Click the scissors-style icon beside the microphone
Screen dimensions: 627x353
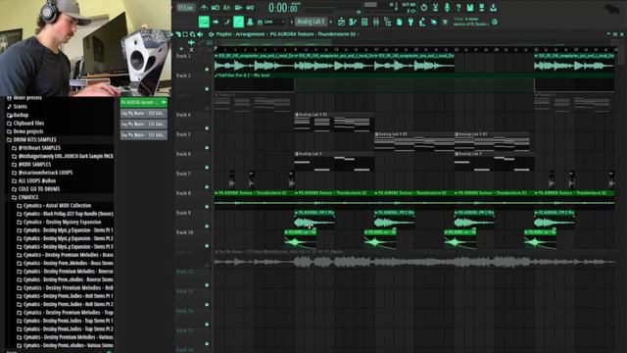click(x=435, y=8)
